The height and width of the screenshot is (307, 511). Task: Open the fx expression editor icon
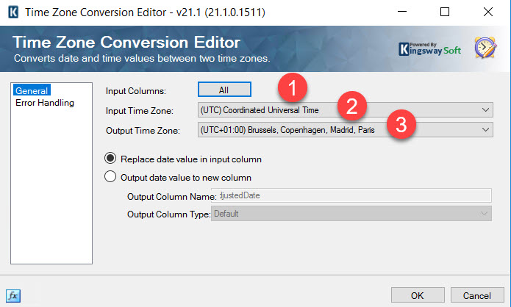coord(14,295)
